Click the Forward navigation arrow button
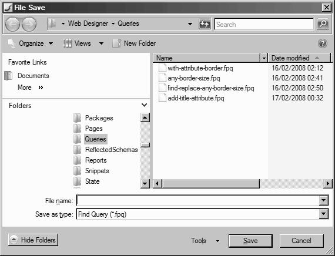Image resolution: width=335 pixels, height=256 pixels. point(29,24)
